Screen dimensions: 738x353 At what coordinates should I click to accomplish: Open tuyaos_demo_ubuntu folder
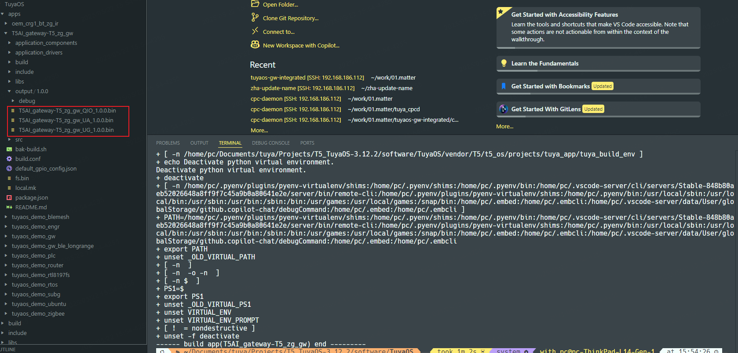click(x=39, y=304)
